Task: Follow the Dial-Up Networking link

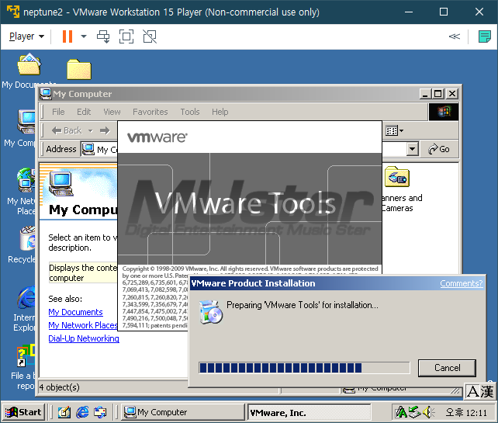Action: [84, 338]
